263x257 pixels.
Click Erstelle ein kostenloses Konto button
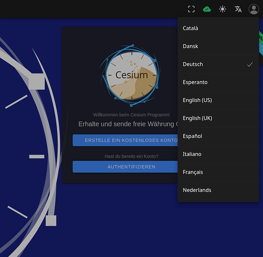coord(125,140)
